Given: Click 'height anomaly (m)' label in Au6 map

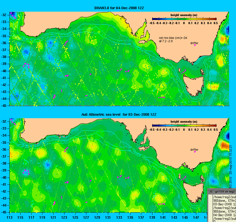Looking at the screenshot, I should point(184,122).
